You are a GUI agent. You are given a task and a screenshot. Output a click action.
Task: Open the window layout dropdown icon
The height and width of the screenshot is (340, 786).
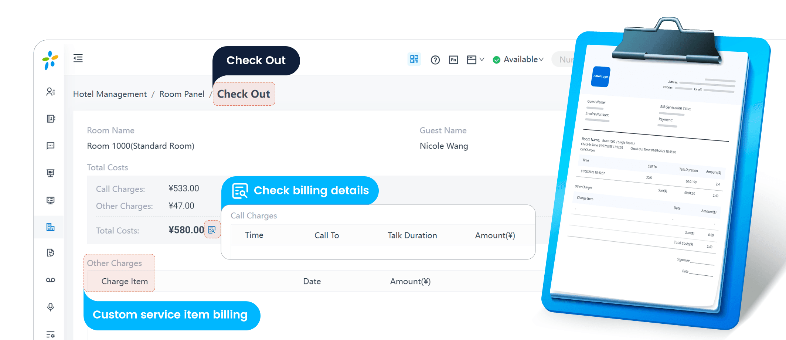click(475, 60)
